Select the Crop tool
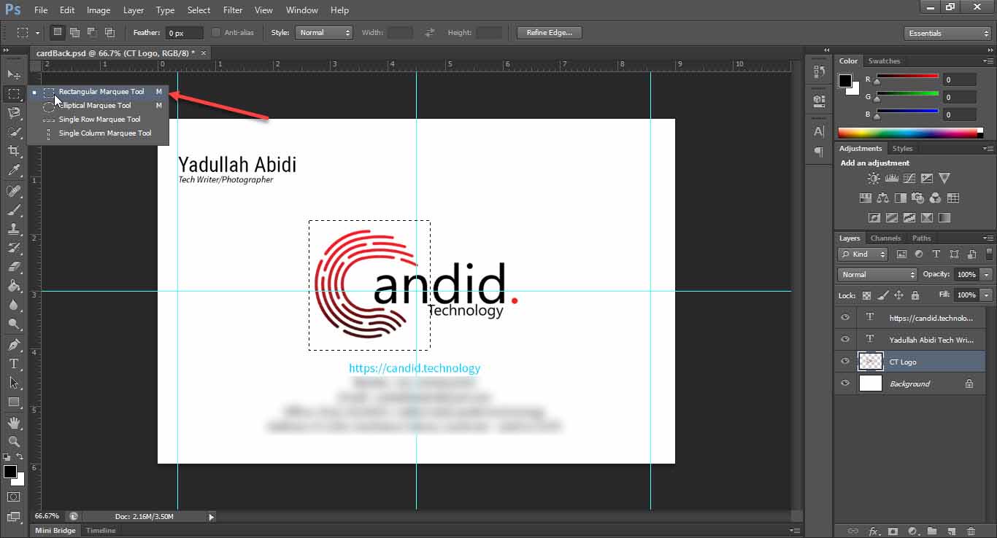Image resolution: width=997 pixels, height=538 pixels. click(14, 151)
